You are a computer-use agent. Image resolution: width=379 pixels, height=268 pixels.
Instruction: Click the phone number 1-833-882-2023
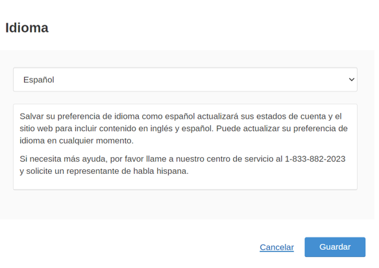[x=315, y=159]
